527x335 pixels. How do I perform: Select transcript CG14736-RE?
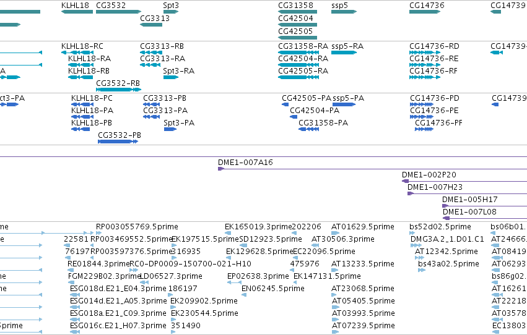point(425,65)
